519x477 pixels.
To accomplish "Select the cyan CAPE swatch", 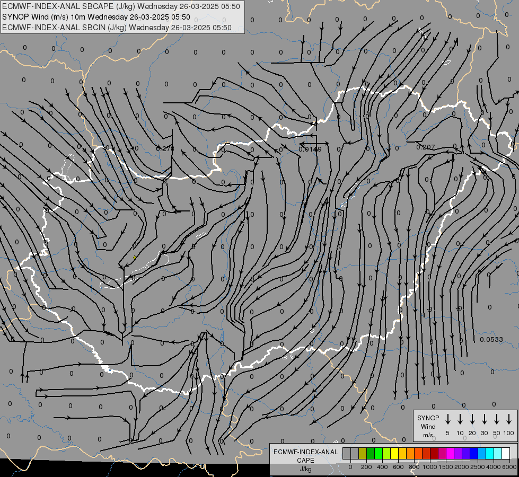I will click(490, 453).
